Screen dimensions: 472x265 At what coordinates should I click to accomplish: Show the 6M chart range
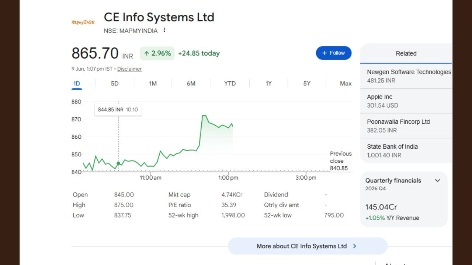click(x=191, y=84)
